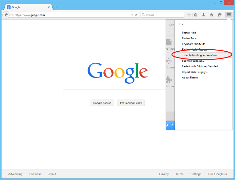
Task: Show your bookmarks list icon
Action: click(196, 15)
